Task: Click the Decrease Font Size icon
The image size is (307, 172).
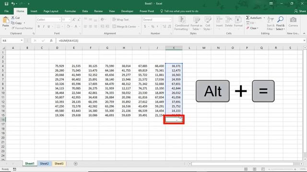Action: [79, 20]
